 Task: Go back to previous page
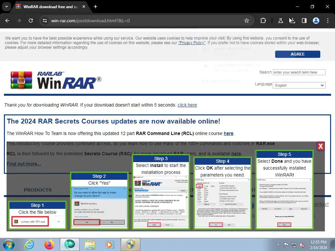coord(7,21)
